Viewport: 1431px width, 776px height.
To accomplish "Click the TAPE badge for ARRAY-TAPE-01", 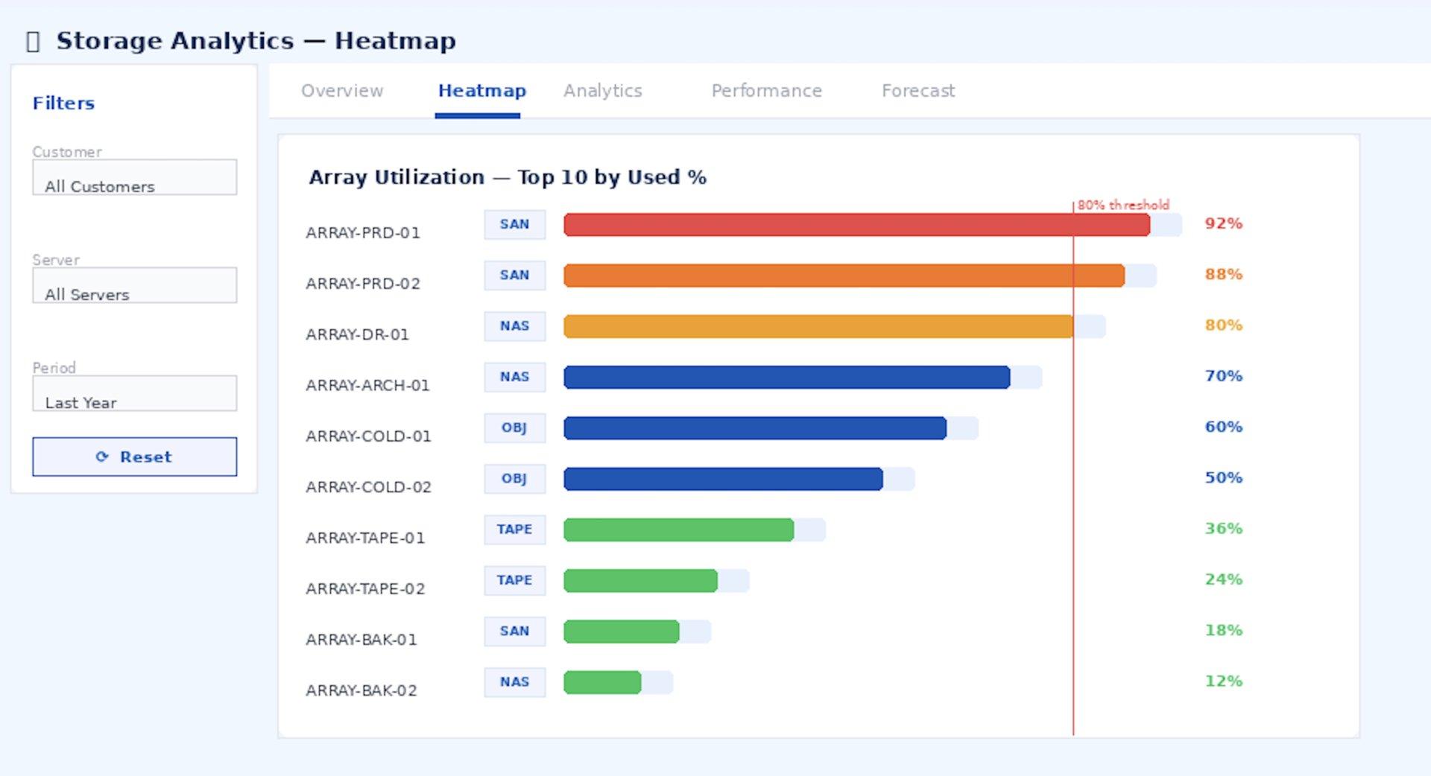I will point(514,529).
